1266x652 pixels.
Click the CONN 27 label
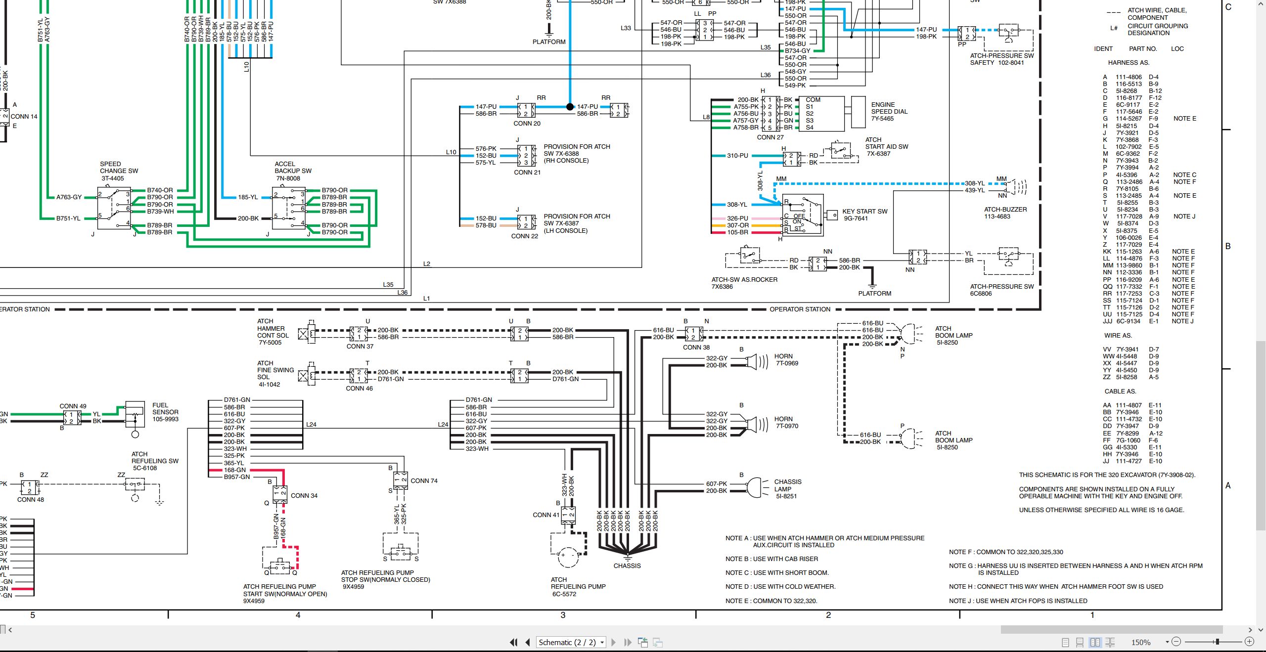(x=770, y=137)
